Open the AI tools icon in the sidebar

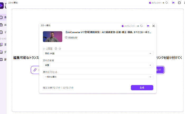click(1, 25)
